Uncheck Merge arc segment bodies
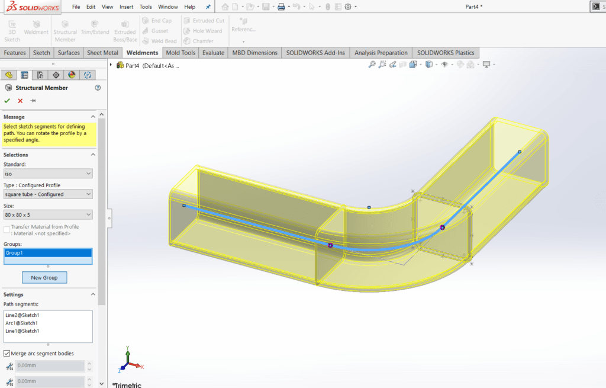This screenshot has height=388, width=606. 7,354
